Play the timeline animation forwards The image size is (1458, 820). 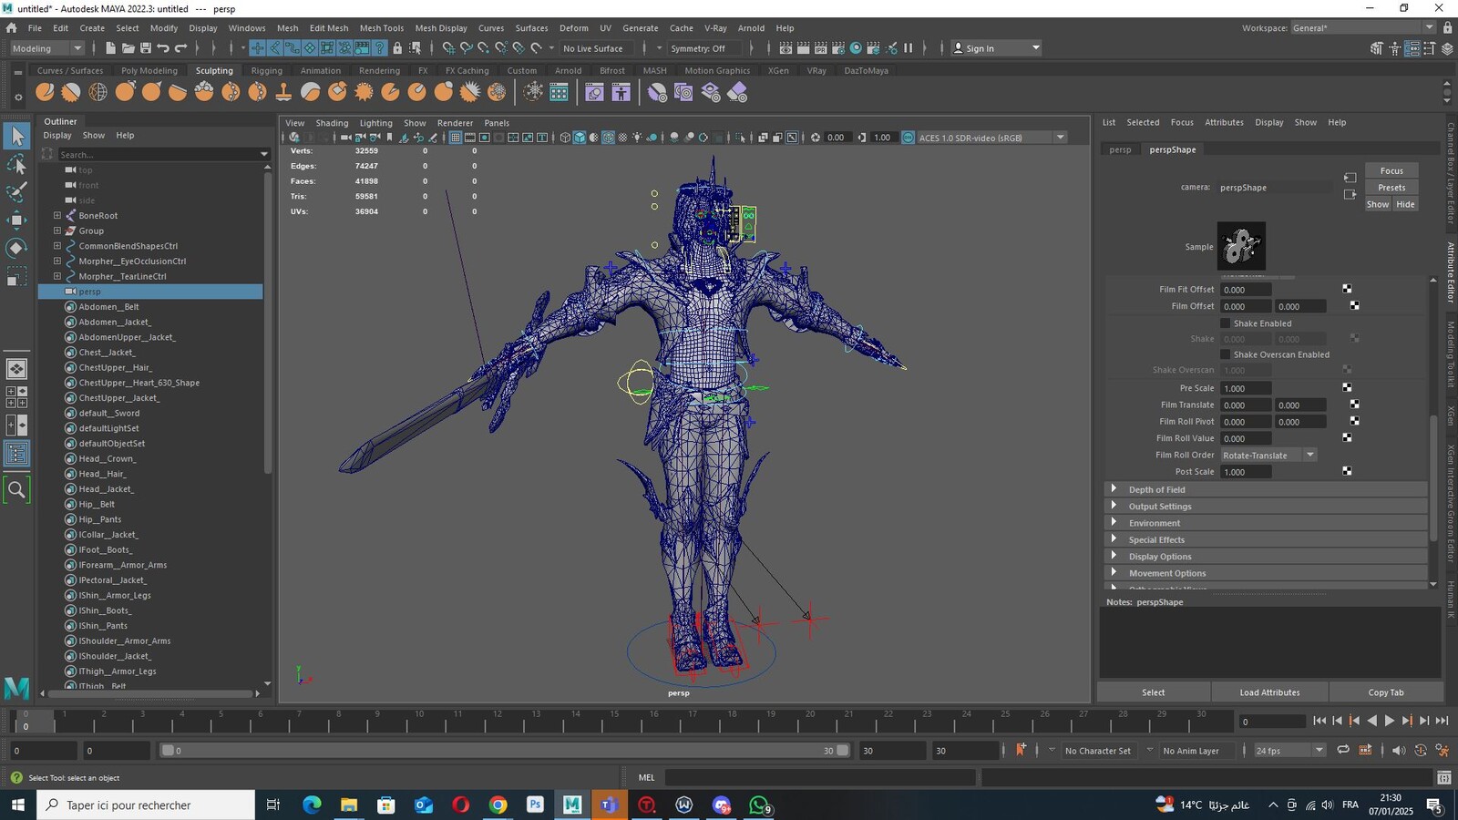coord(1390,721)
